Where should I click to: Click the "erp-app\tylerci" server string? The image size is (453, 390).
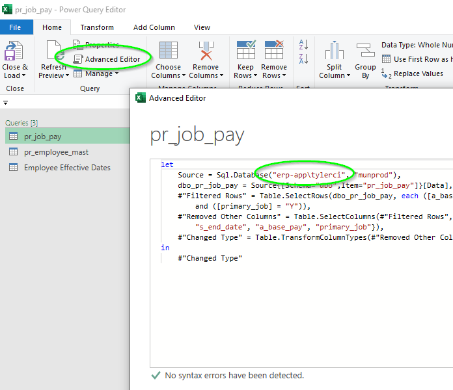pyautogui.click(x=309, y=175)
